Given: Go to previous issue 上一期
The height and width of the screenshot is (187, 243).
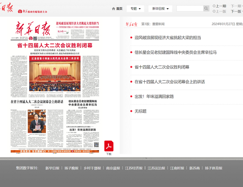Looking at the screenshot, I should point(219,6).
